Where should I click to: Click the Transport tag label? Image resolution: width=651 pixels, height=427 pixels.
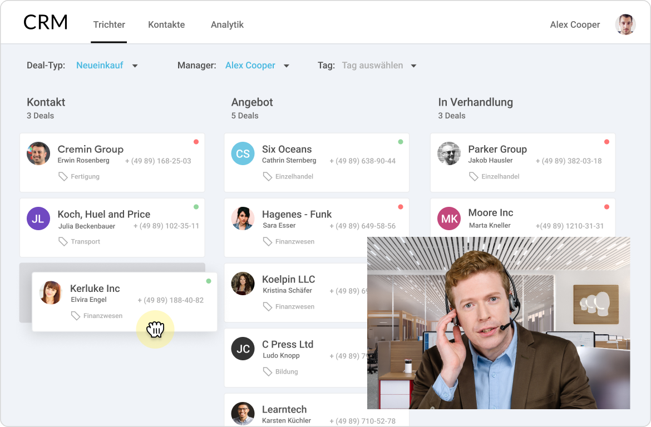86,241
